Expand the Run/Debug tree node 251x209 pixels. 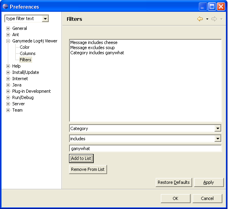pos(8,97)
